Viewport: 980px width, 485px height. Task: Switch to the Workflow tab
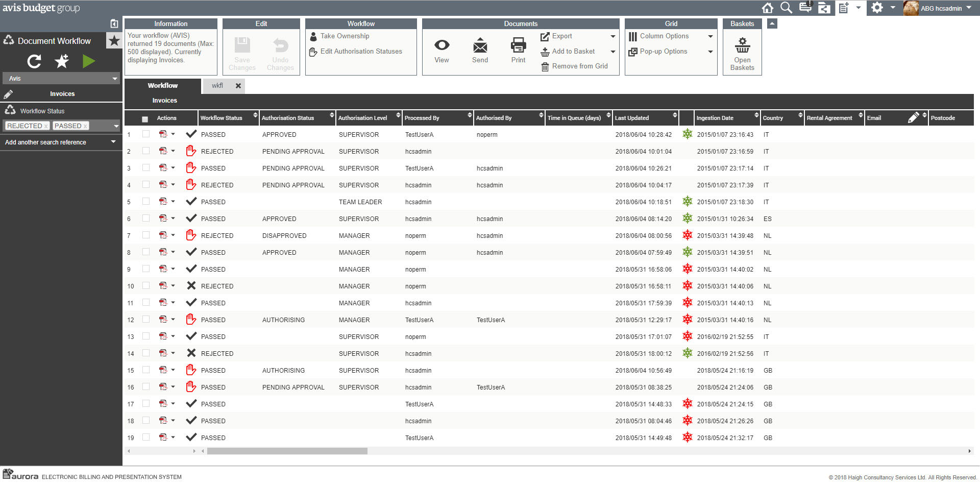163,86
